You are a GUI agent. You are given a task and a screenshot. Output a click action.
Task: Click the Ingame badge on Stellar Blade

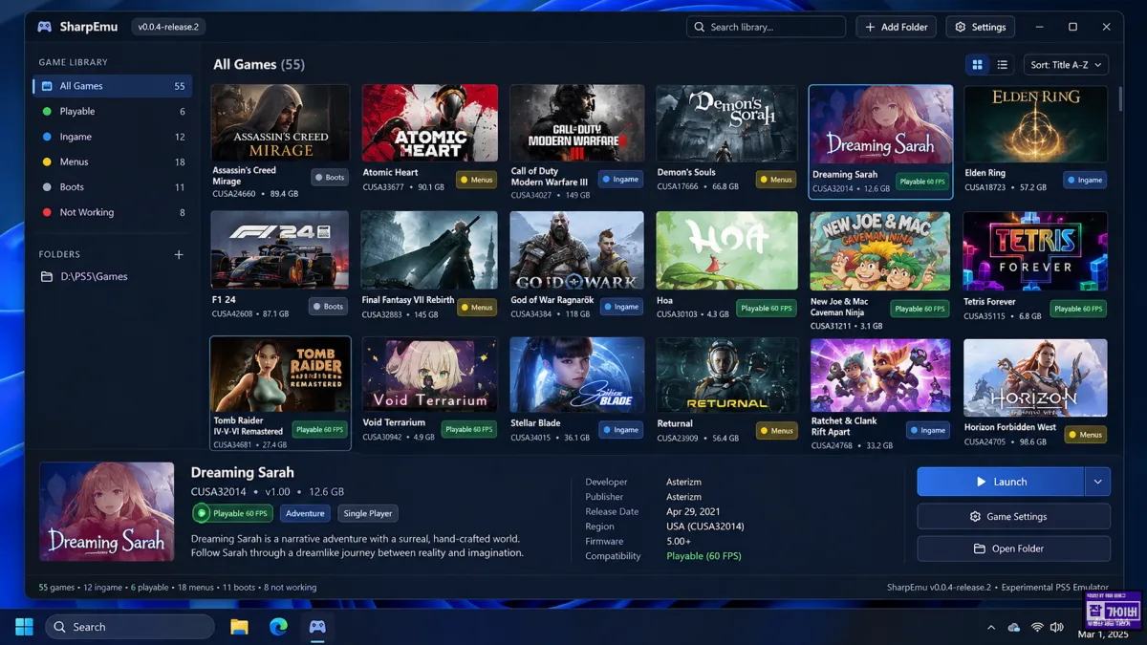pos(620,430)
